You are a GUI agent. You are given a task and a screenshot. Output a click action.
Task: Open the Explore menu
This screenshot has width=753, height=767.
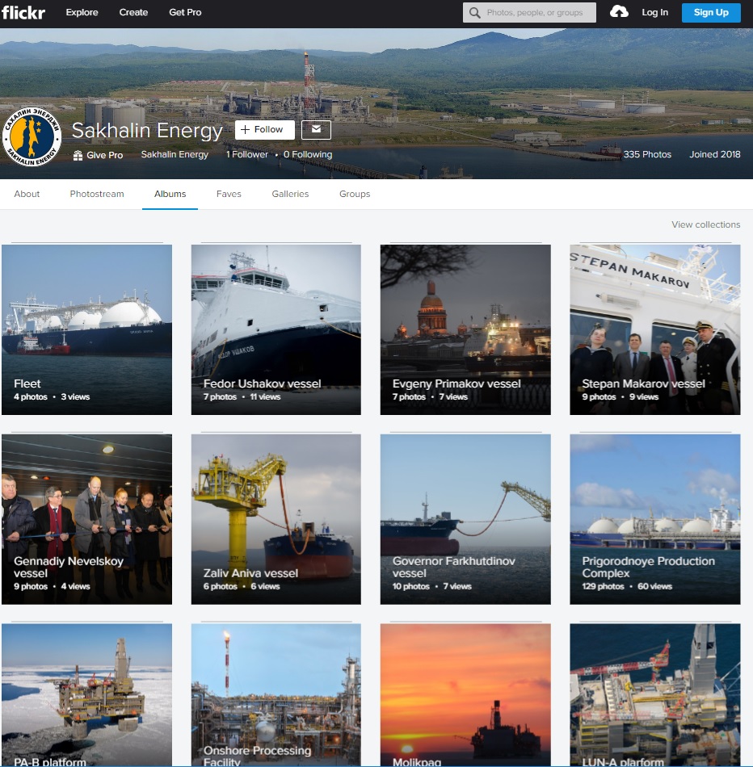[x=82, y=12]
